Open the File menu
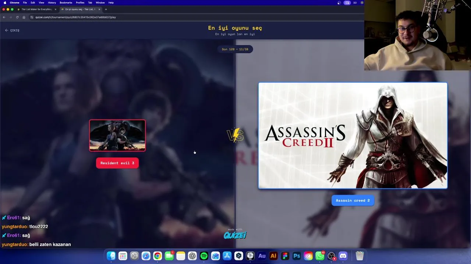 point(25,3)
